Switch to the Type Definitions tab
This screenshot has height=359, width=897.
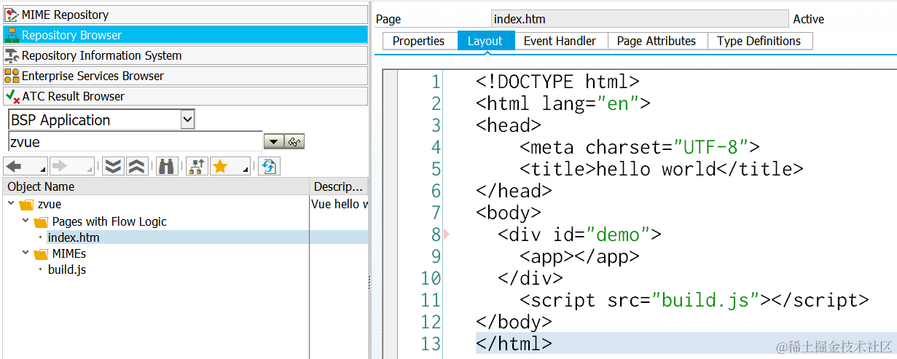[759, 41]
